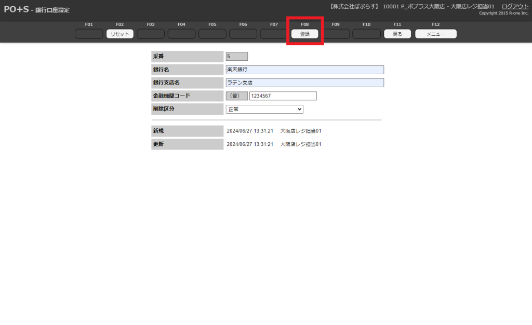Expand the 削除区分 dropdown showing 正常
This screenshot has width=532, height=325.
(x=264, y=109)
